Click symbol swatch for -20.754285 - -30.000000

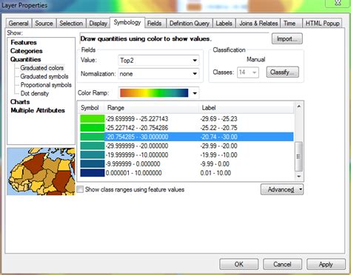[x=93, y=137]
